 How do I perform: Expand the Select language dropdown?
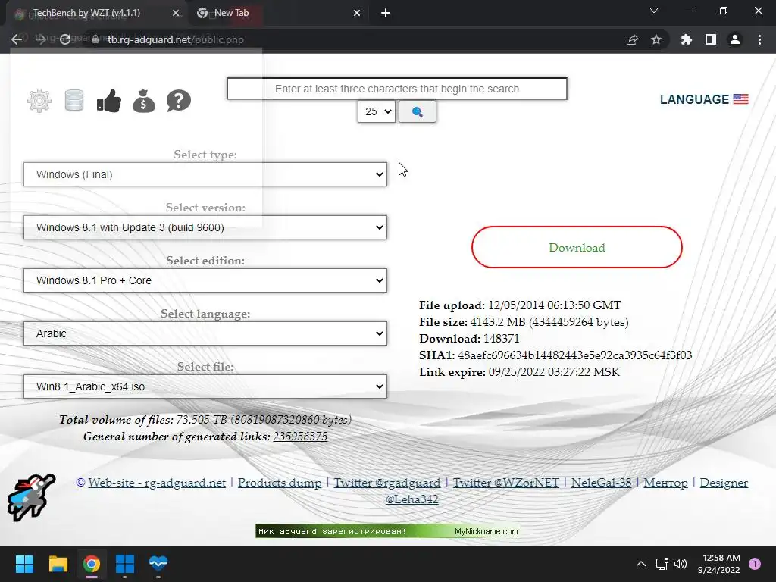click(205, 333)
